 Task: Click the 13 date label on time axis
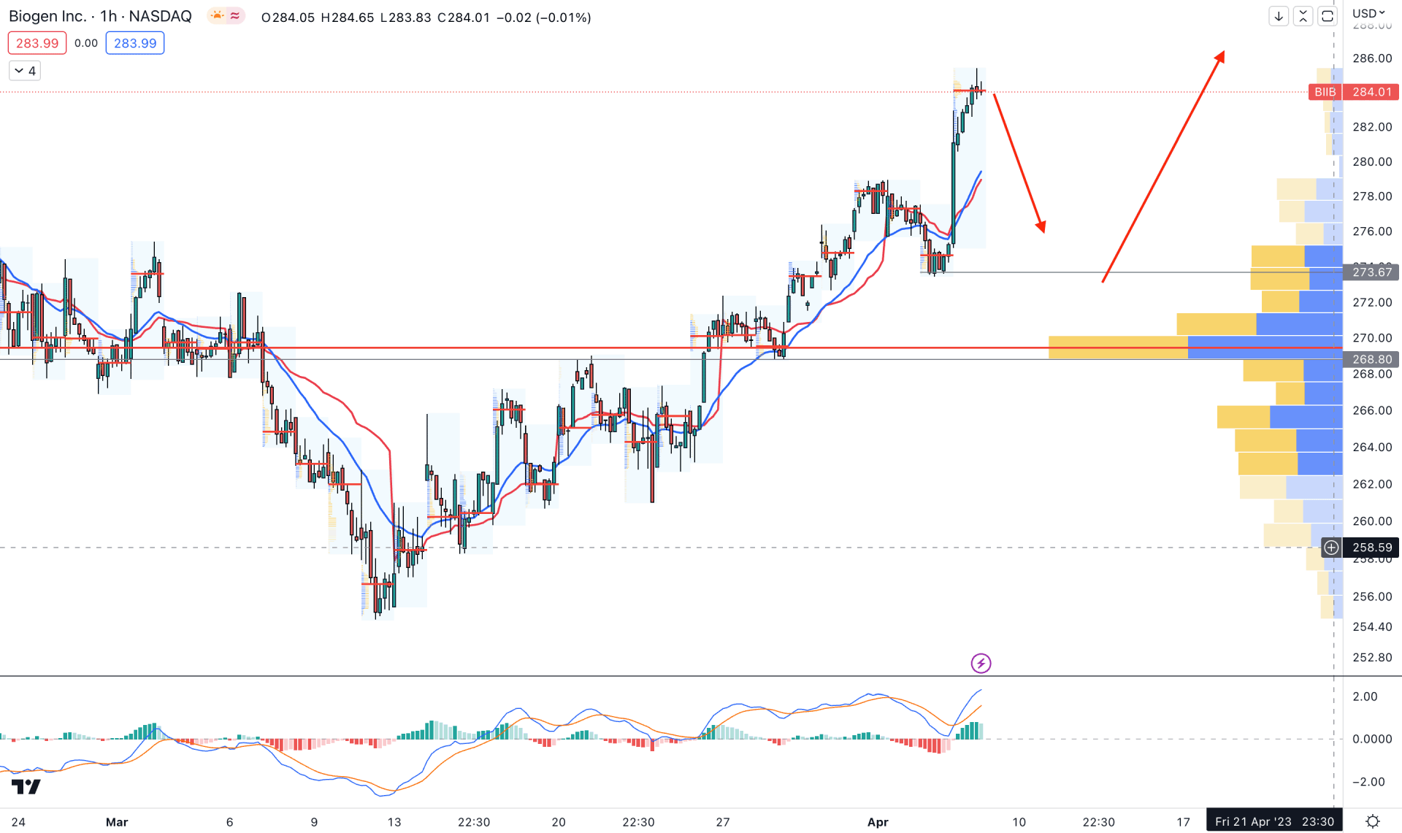[394, 822]
